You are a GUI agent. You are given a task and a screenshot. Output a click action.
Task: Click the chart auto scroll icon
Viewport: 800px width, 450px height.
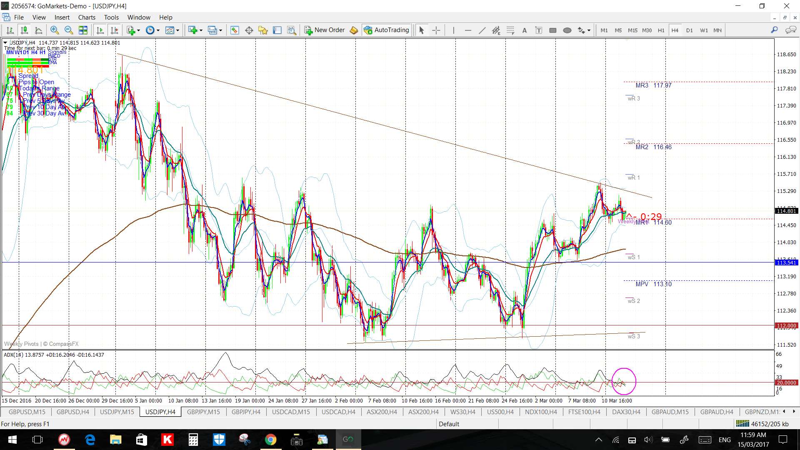click(x=100, y=30)
